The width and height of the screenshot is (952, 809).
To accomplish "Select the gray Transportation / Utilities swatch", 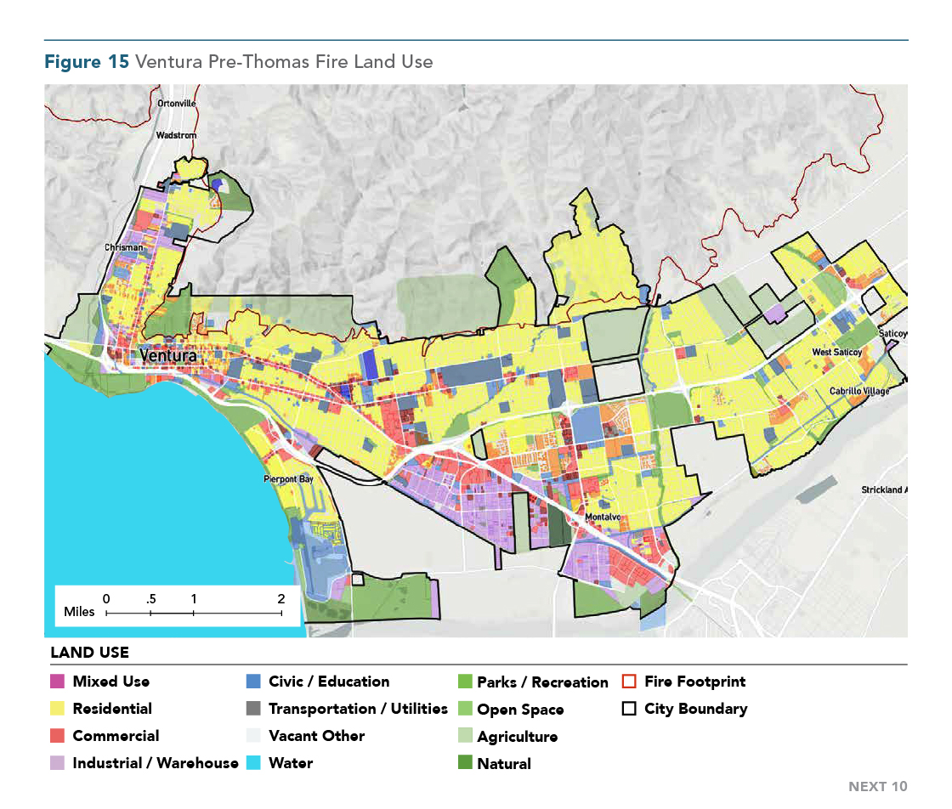I will click(x=252, y=709).
